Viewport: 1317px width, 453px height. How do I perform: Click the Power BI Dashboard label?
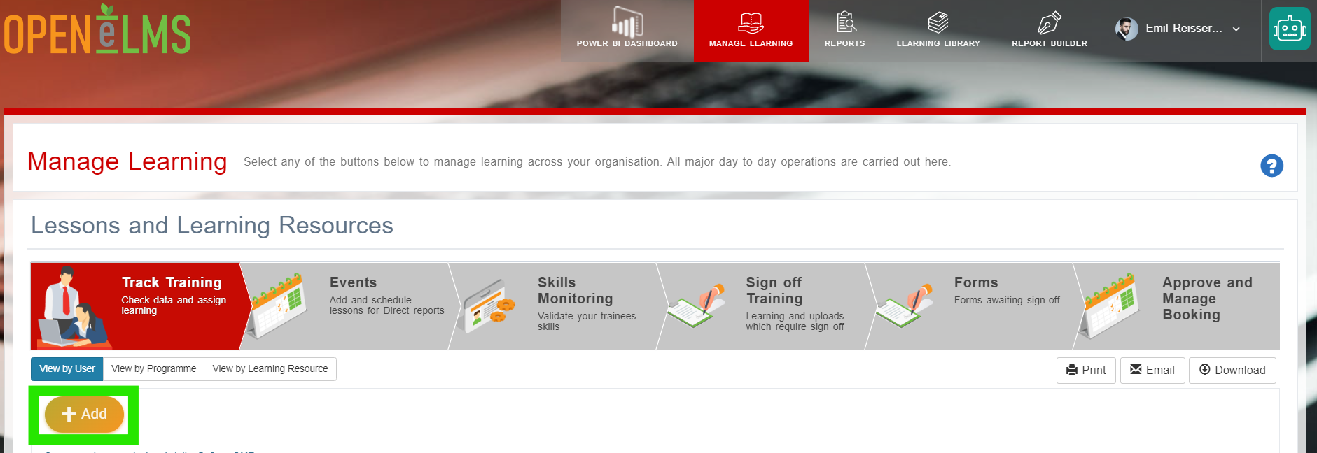(627, 43)
